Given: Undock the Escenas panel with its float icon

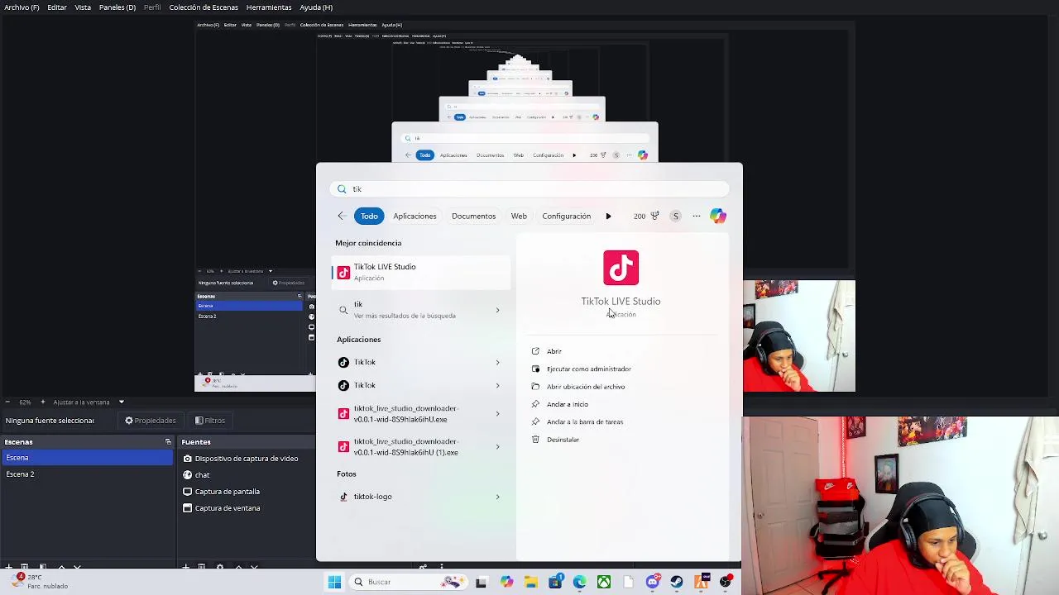Looking at the screenshot, I should tap(168, 442).
